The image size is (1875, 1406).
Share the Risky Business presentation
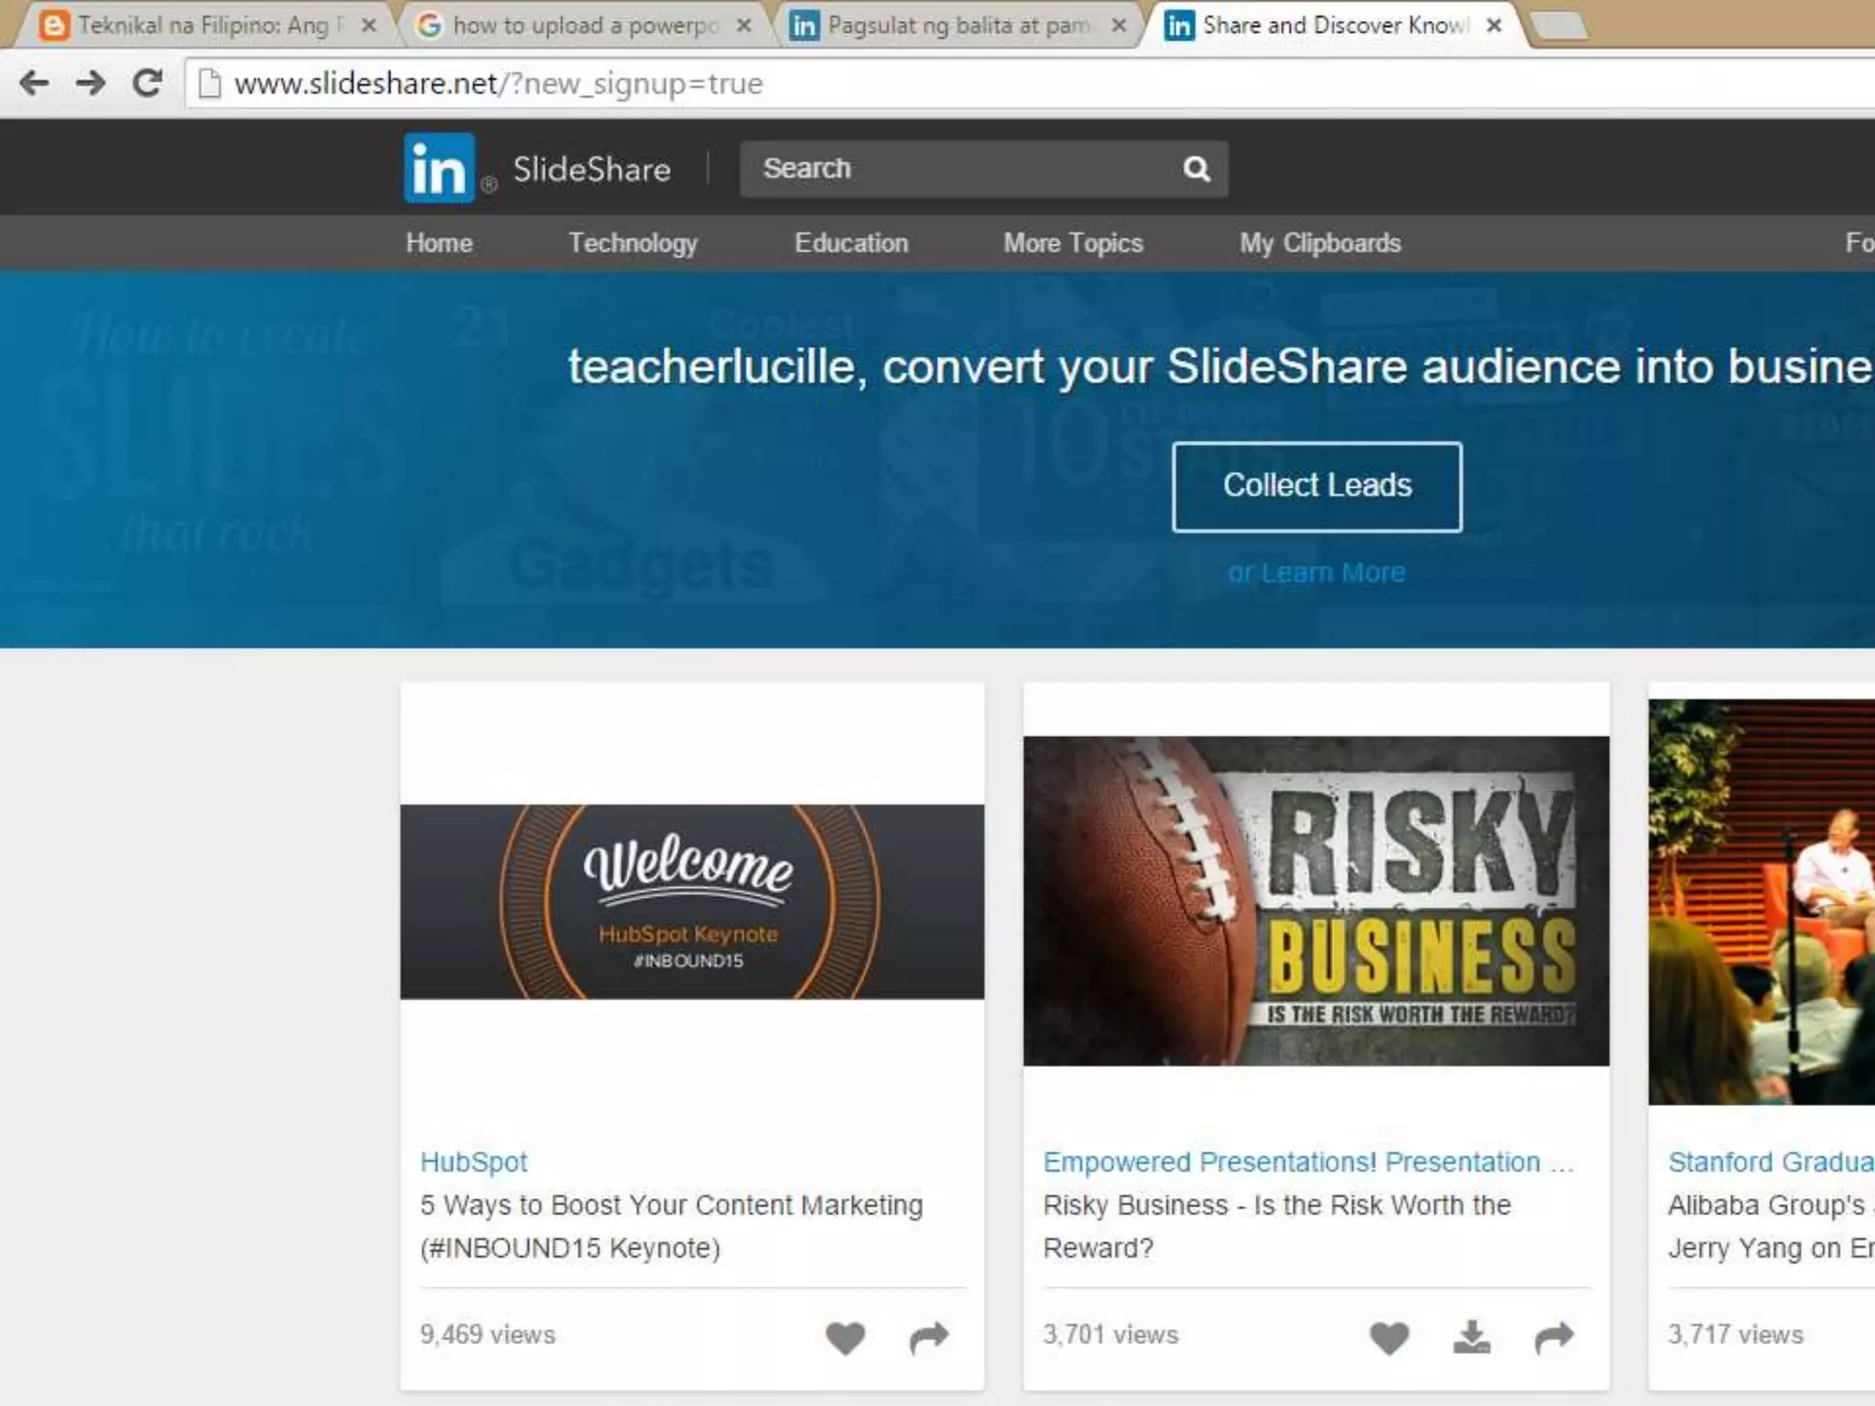1554,1337
